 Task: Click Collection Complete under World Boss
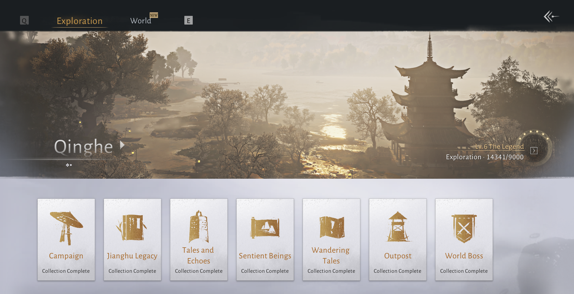[464, 271]
